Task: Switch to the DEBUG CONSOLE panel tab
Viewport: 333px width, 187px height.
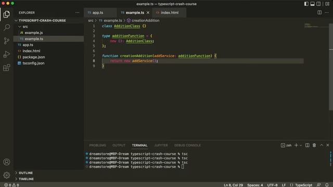Action: [x=187, y=145]
